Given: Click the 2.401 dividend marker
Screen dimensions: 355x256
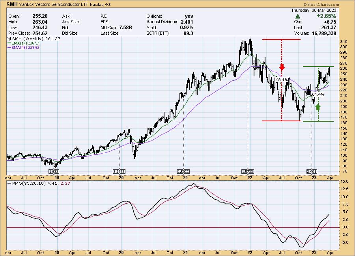Looking at the screenshot, I should point(312,172).
